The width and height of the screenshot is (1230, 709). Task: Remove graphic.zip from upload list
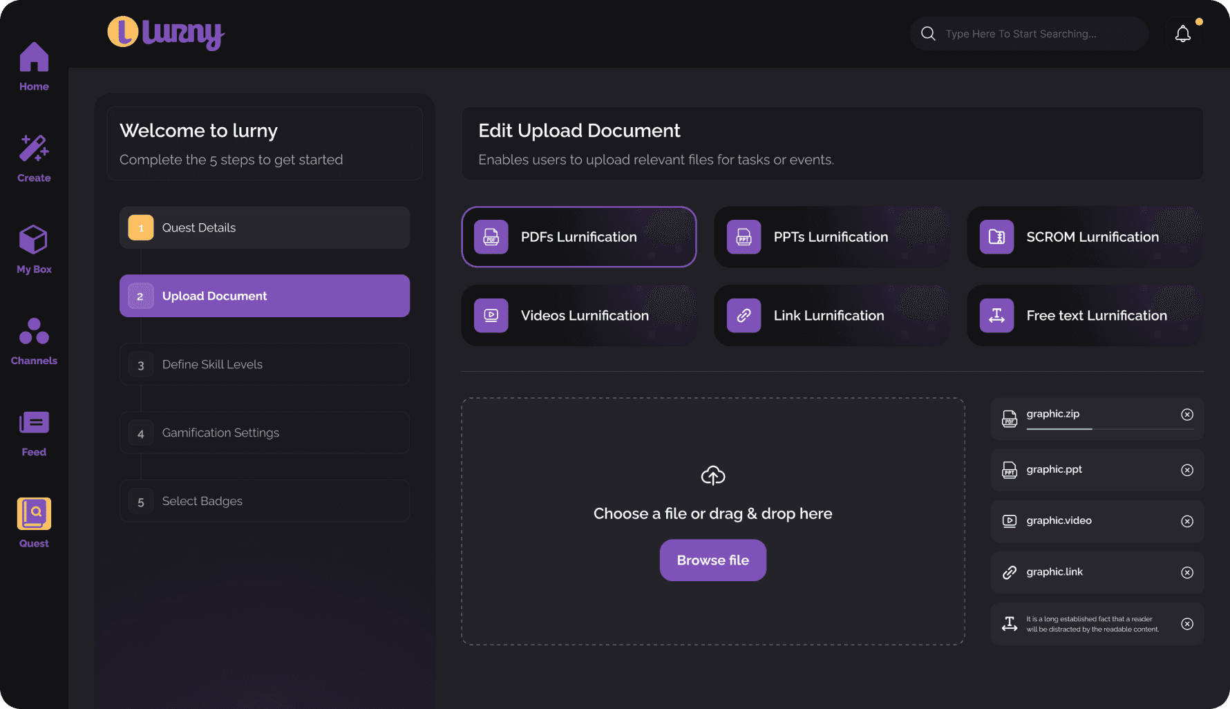point(1187,415)
